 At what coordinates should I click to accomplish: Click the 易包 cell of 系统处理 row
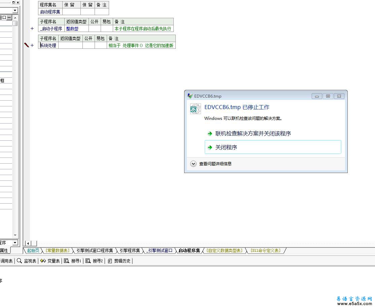[x=101, y=45]
